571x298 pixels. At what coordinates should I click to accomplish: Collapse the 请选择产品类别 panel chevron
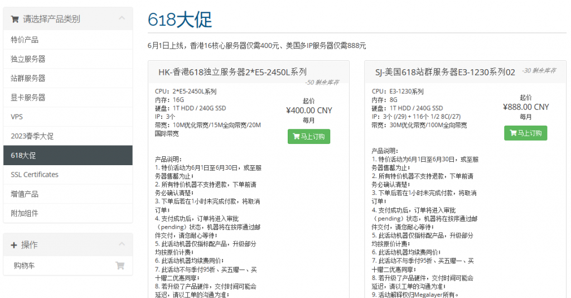[122, 19]
